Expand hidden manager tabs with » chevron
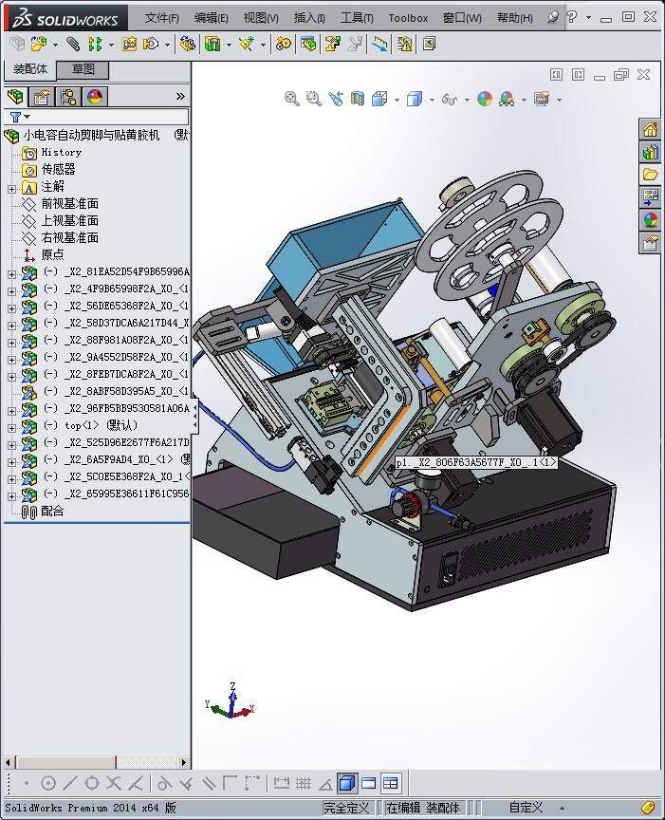 pyautogui.click(x=180, y=96)
